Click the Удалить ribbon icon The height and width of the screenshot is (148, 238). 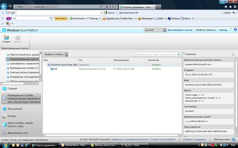click(18, 39)
